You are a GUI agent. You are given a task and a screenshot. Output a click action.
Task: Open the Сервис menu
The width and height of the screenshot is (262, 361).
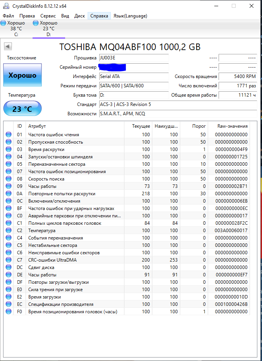48,16
